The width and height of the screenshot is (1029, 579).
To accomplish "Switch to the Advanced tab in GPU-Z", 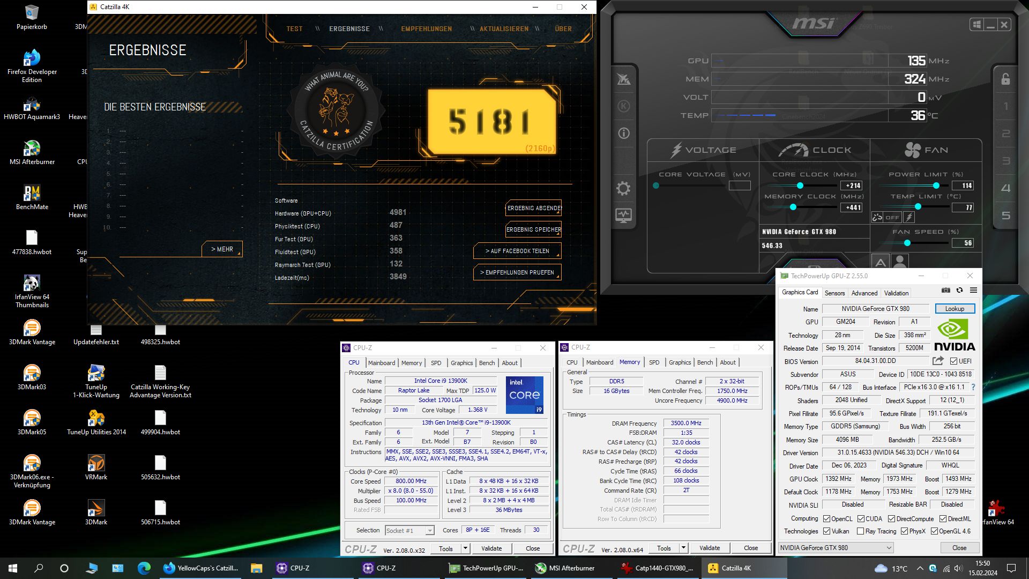I will click(x=864, y=293).
